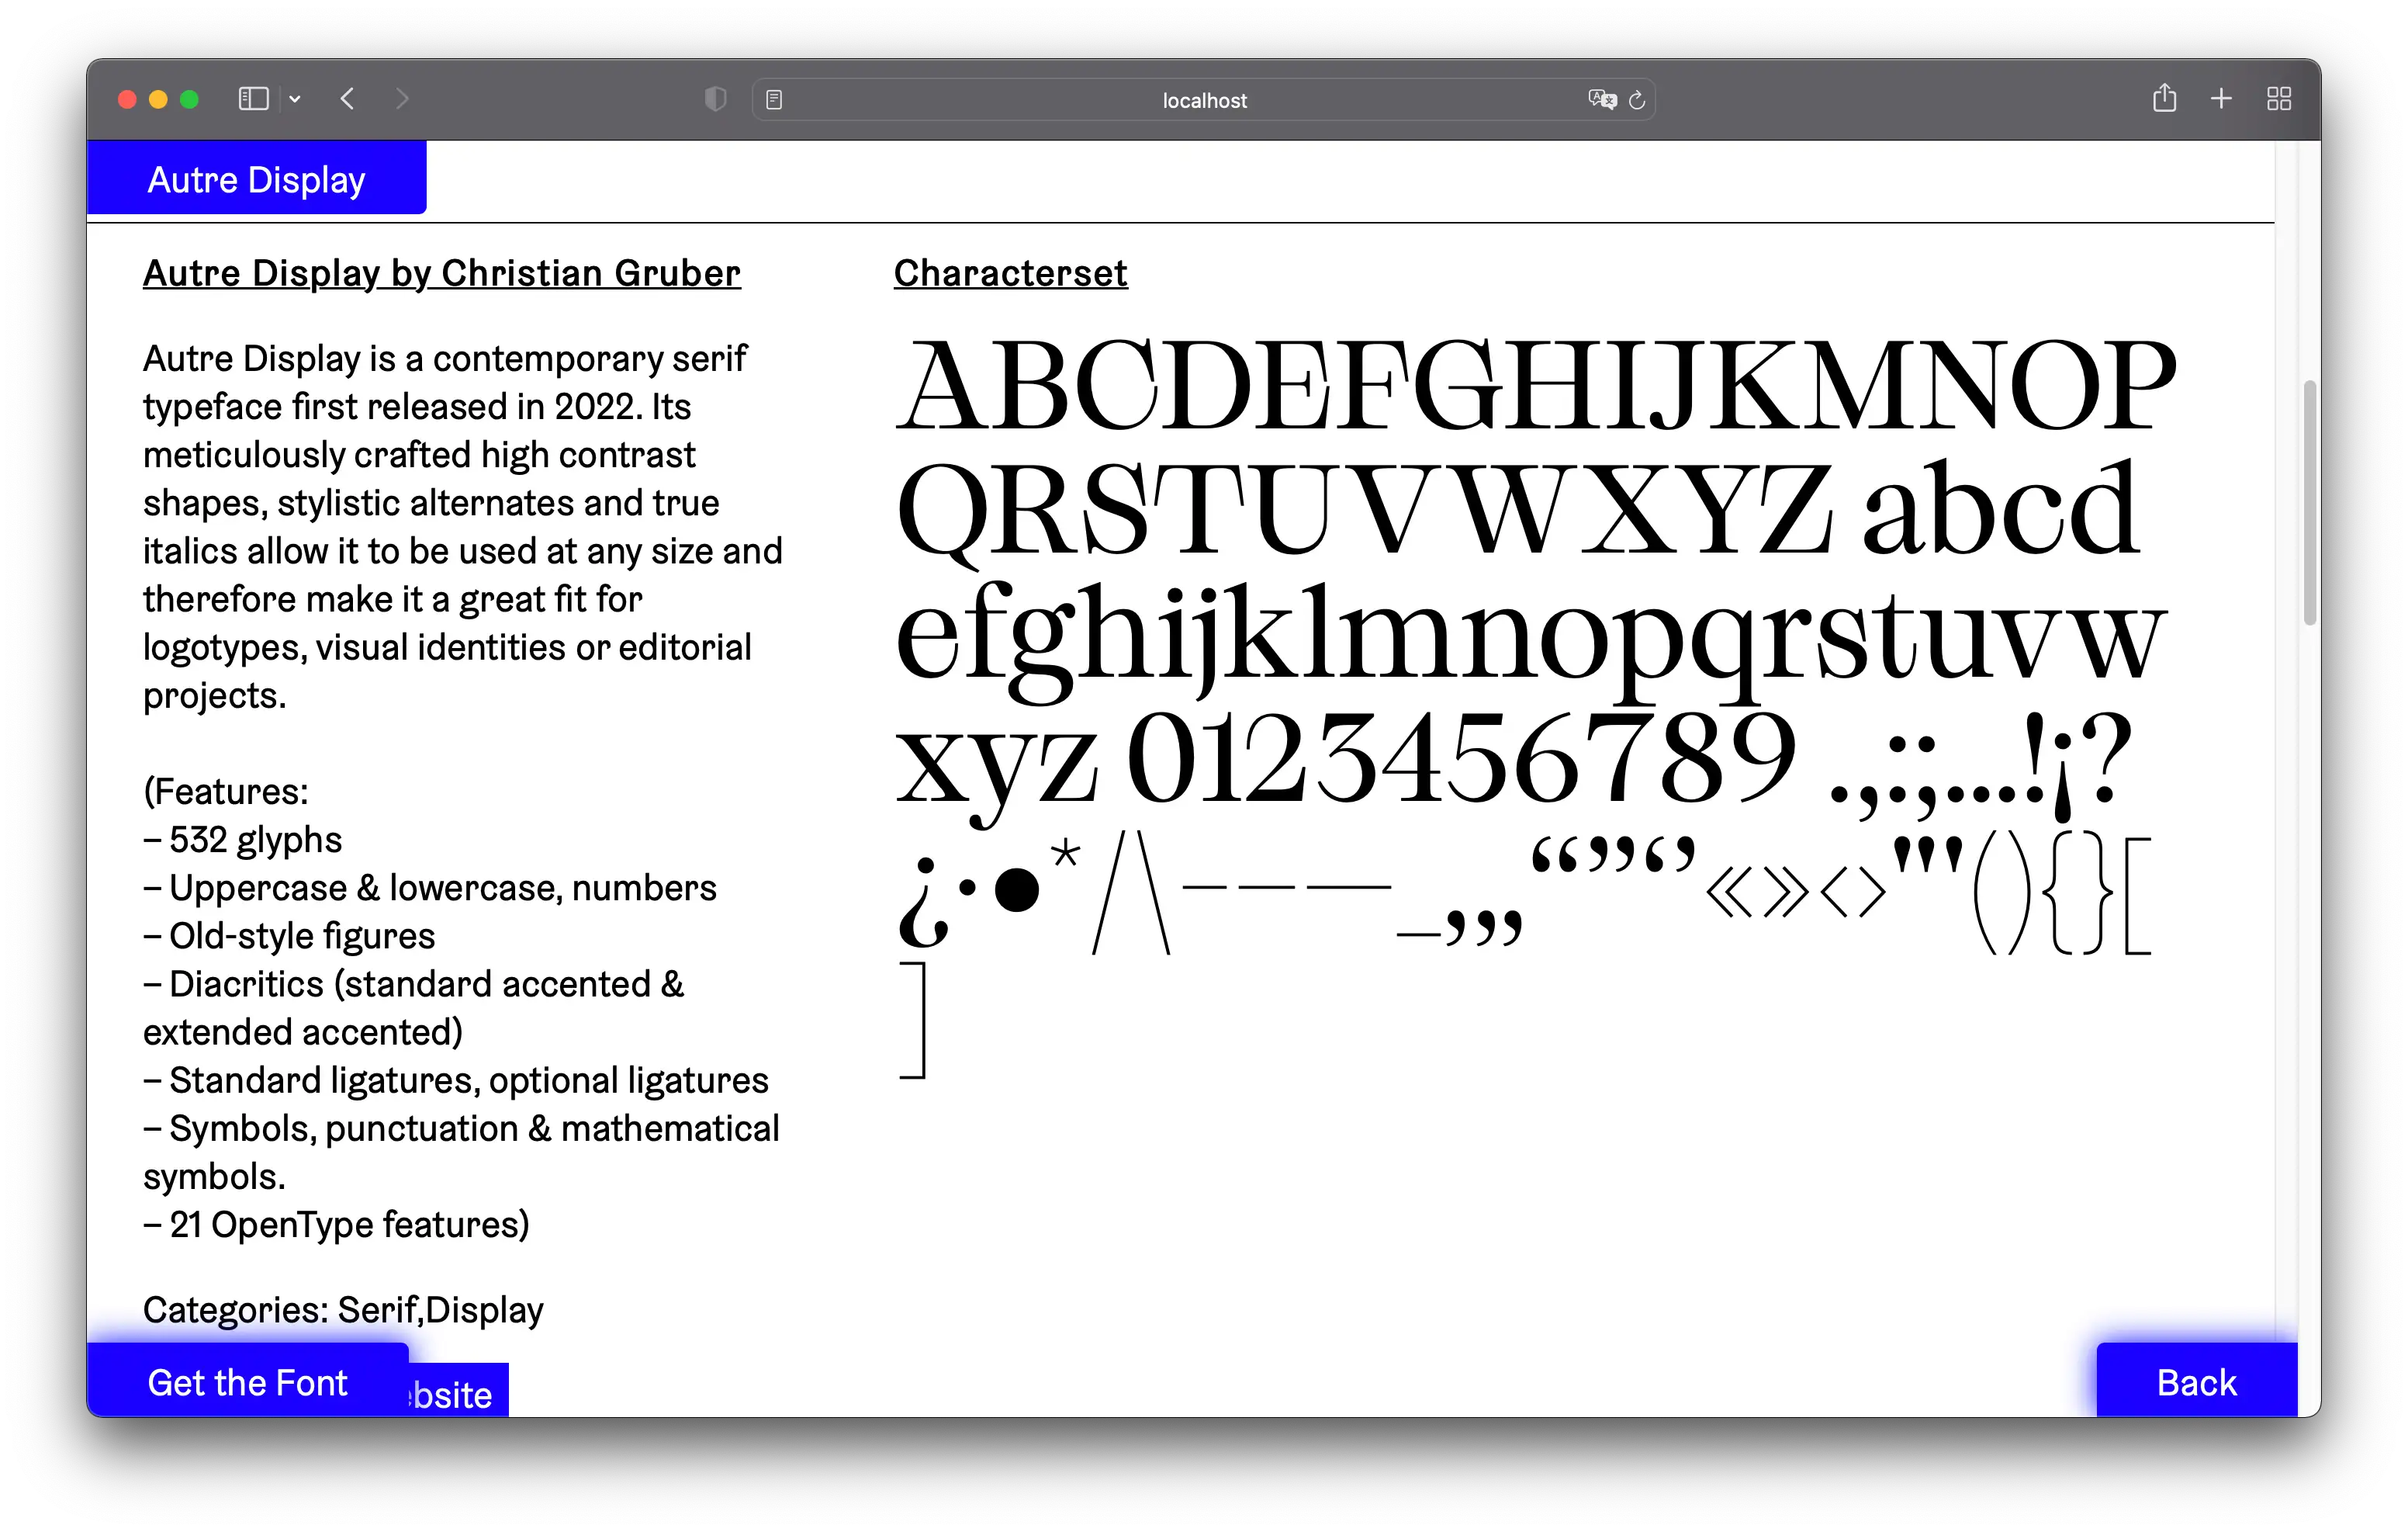The height and width of the screenshot is (1532, 2408).
Task: Click the Characterset heading link
Action: (x=1010, y=273)
